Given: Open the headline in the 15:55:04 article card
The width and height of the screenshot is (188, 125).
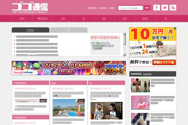Looking at the screenshot, I should coord(30,94).
